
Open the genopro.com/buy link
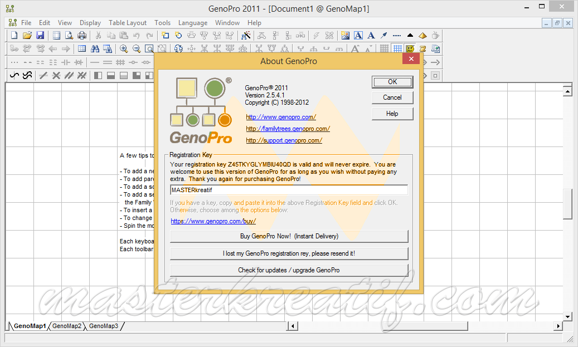coord(213,221)
